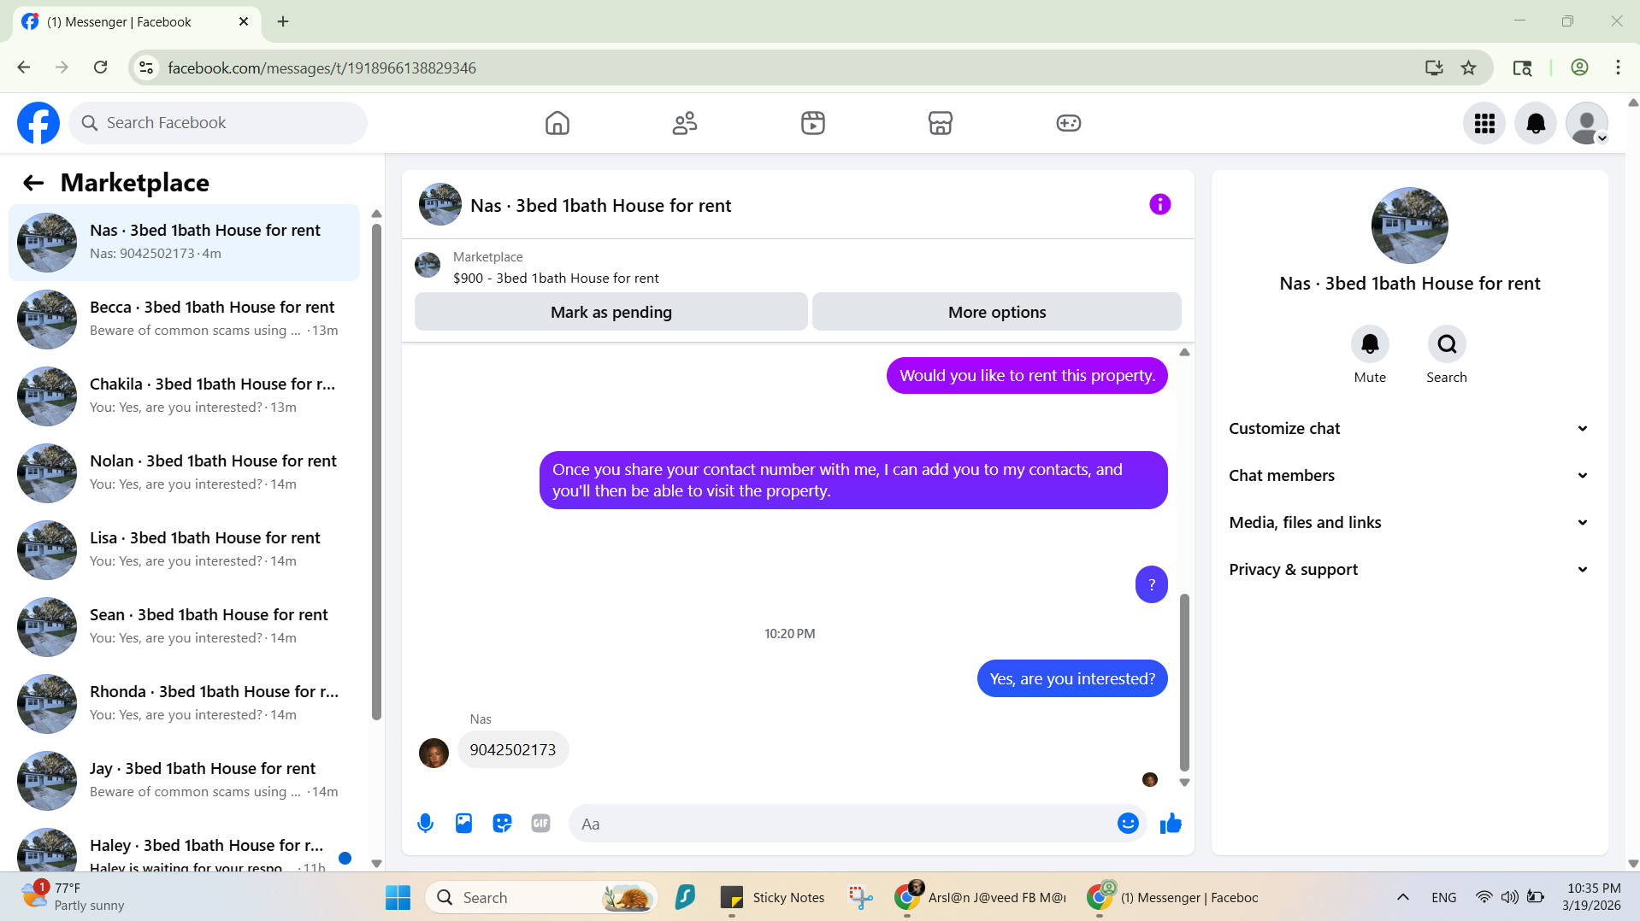
Task: Go back using the Marketplace back arrow
Action: coord(32,183)
